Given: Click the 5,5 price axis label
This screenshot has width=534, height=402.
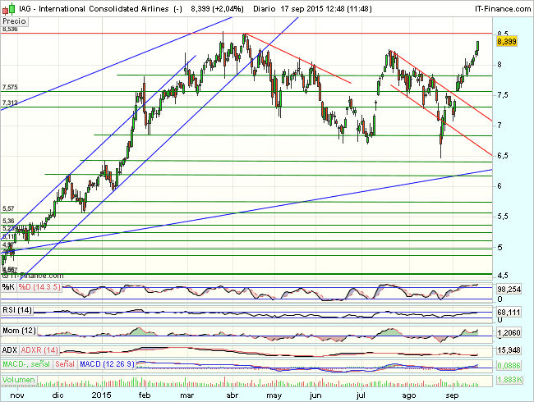Looking at the screenshot, I should [x=502, y=217].
